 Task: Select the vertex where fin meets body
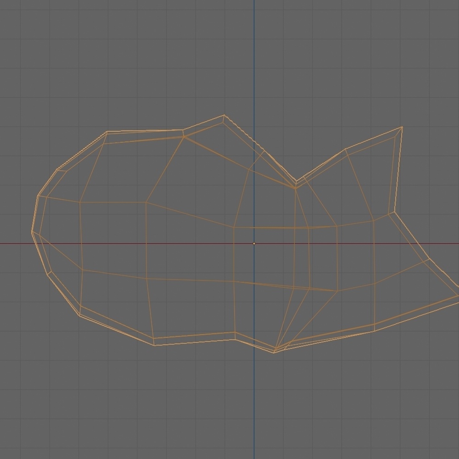(294, 187)
